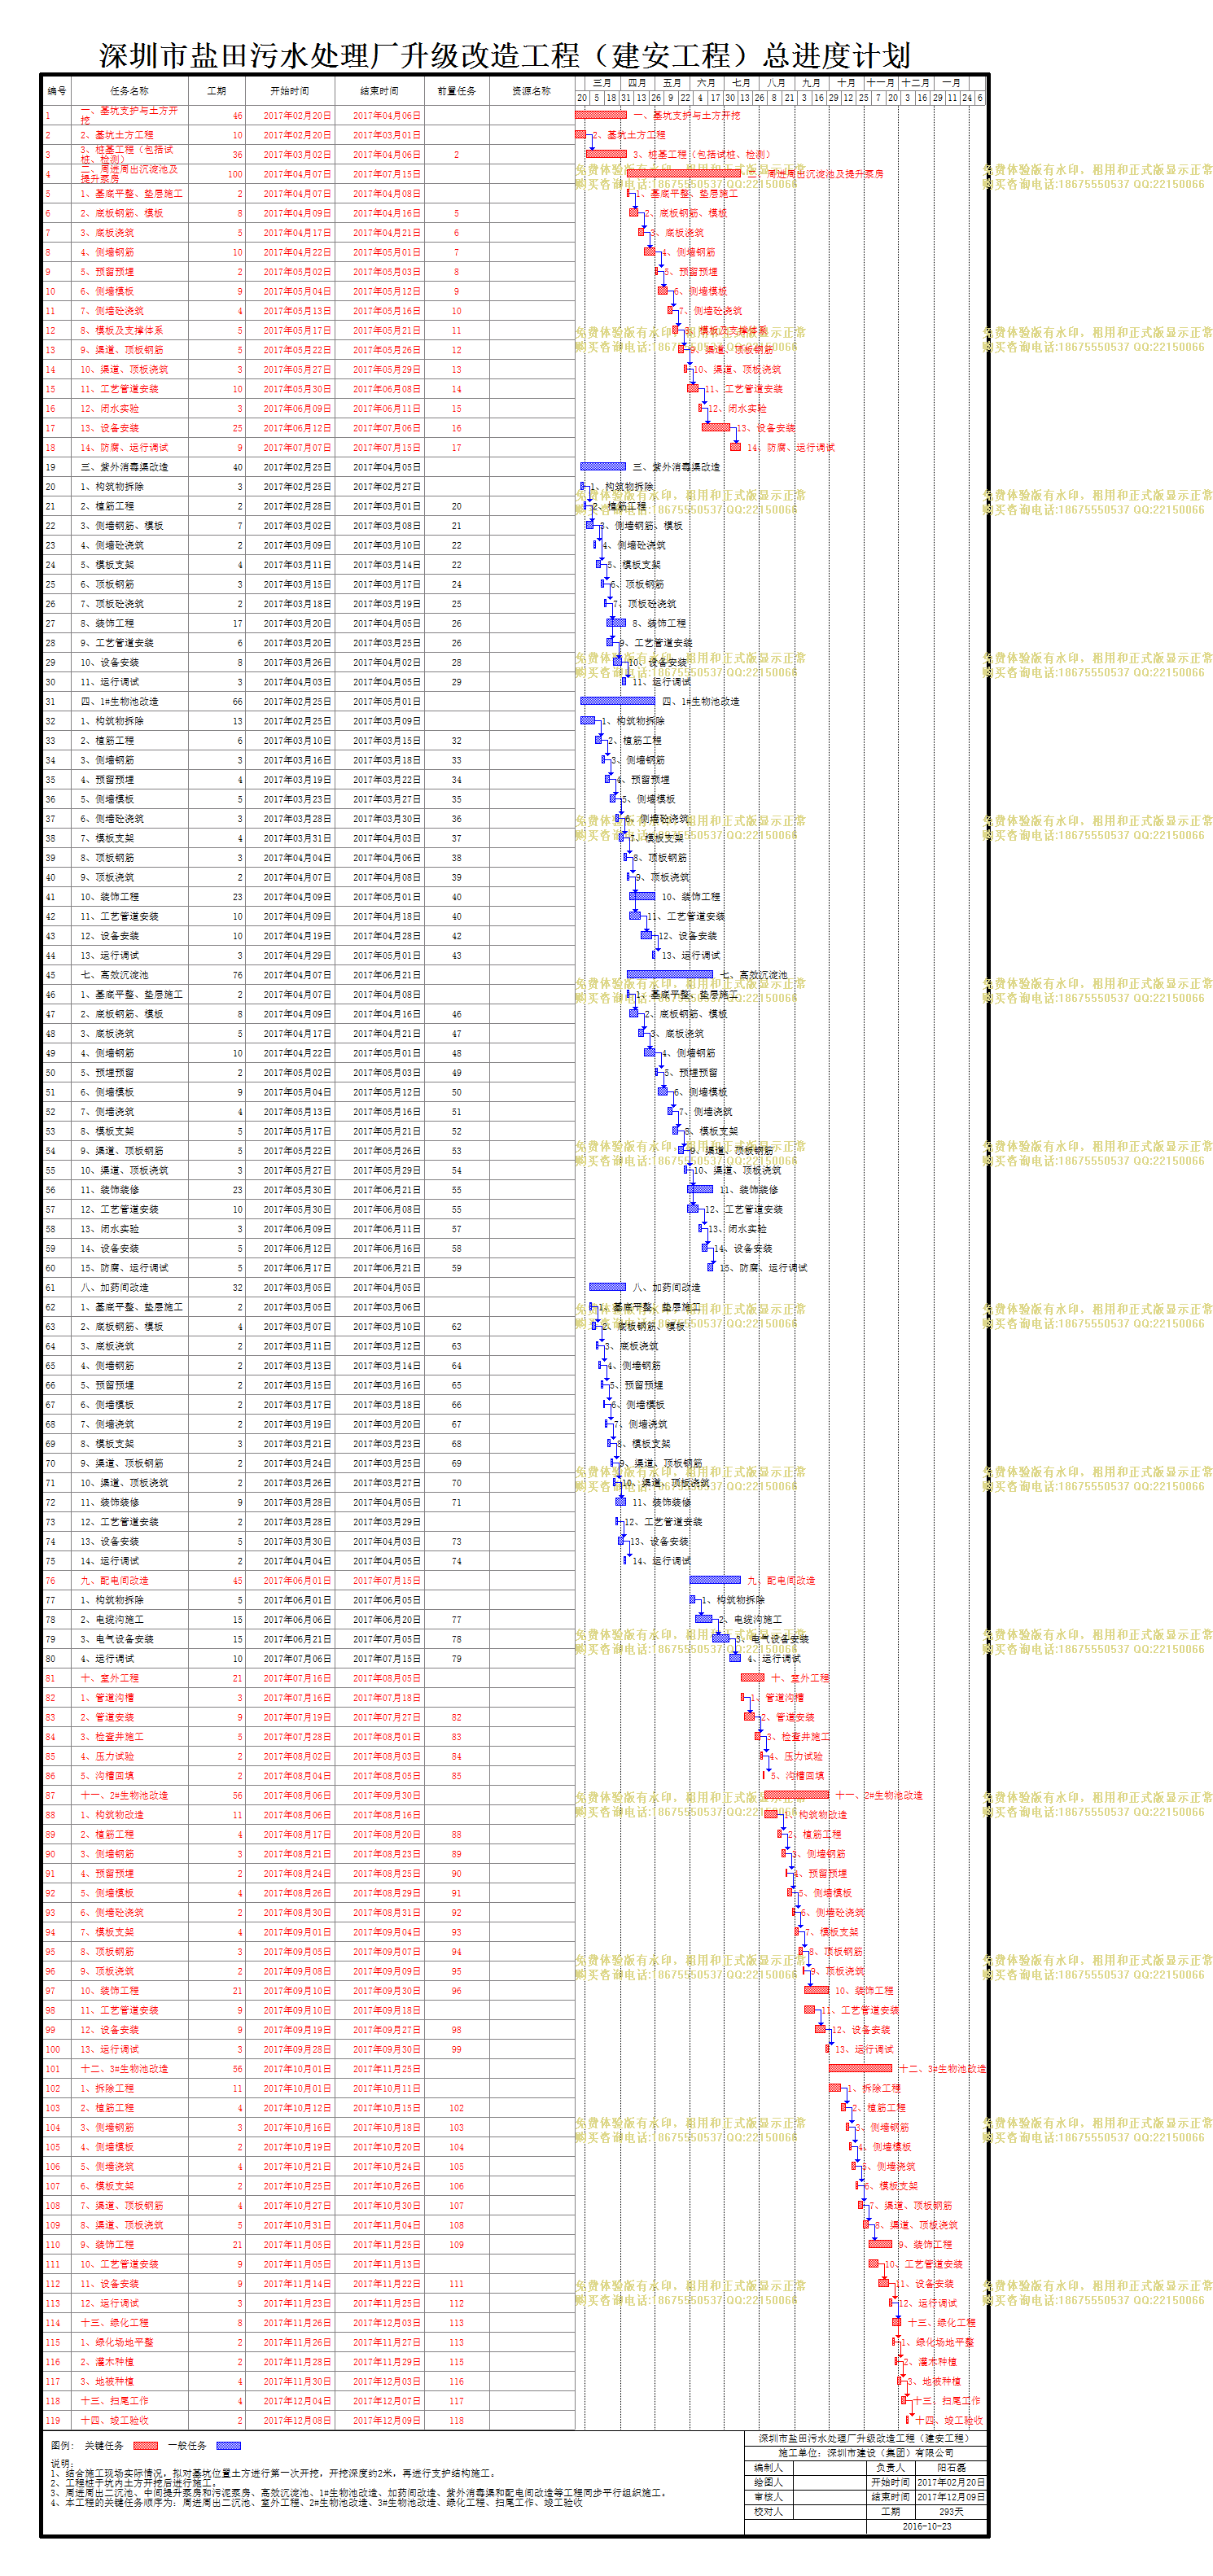
Task: Select the 结束时间 column header in the table
Action: point(380,91)
